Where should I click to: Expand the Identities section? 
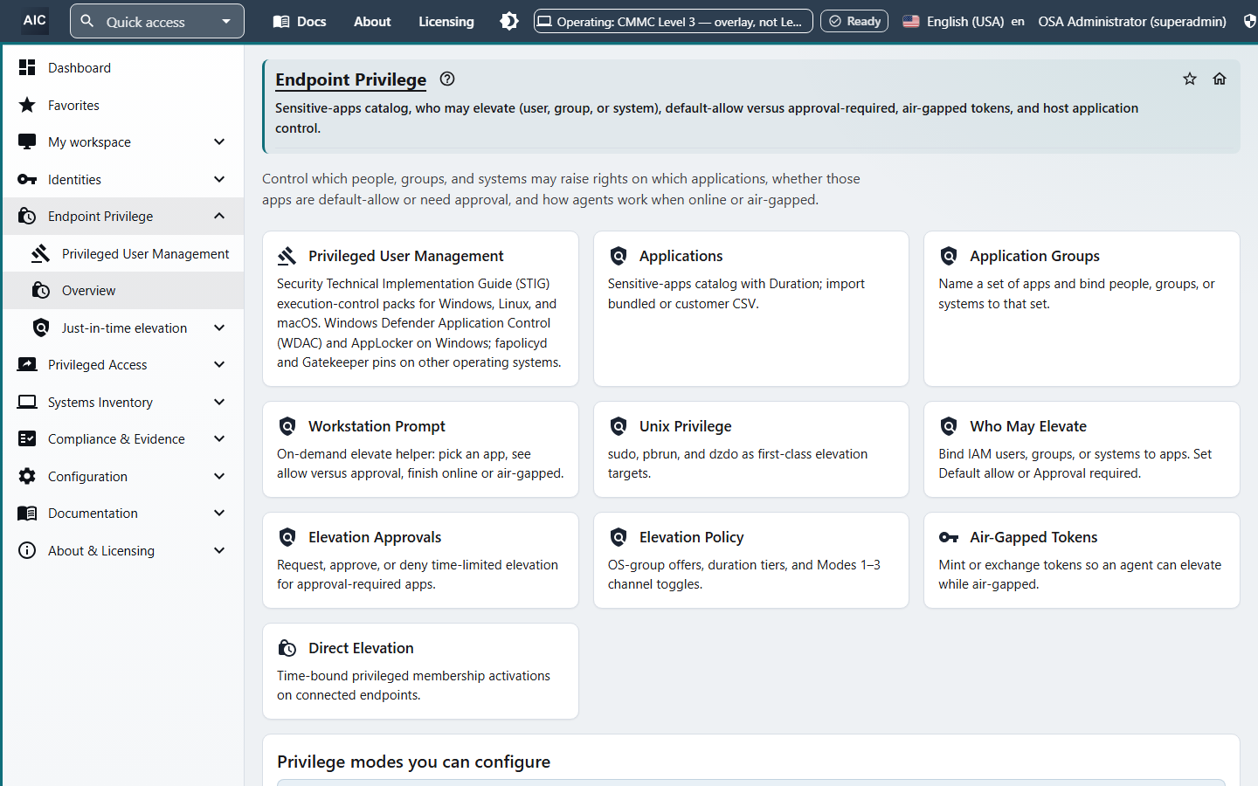pos(219,179)
